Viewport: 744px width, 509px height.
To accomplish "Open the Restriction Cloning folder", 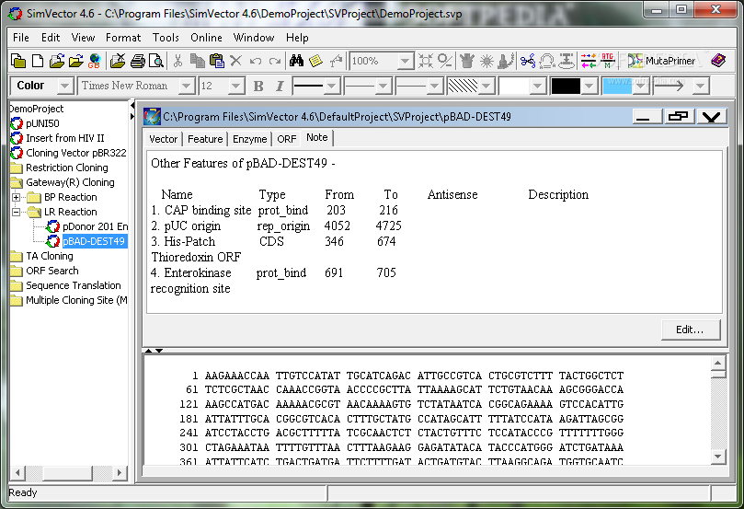I will coord(67,168).
